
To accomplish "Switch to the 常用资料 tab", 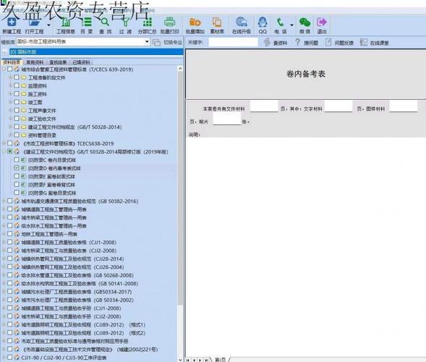I will tap(35, 62).
